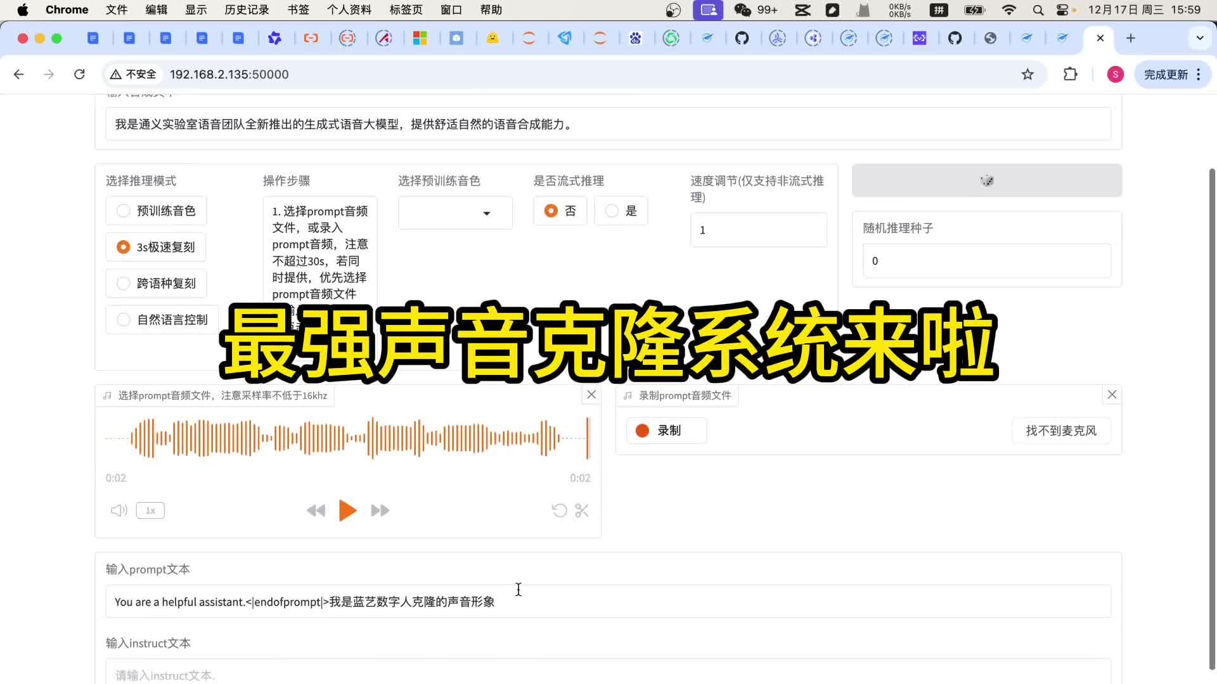1217x684 pixels.
Task: Expand the browser profile chevron
Action: pos(1200,38)
